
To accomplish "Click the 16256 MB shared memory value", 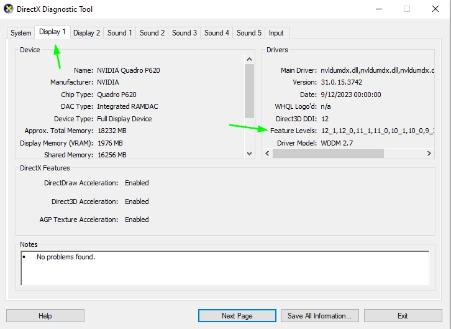I will click(x=112, y=155).
